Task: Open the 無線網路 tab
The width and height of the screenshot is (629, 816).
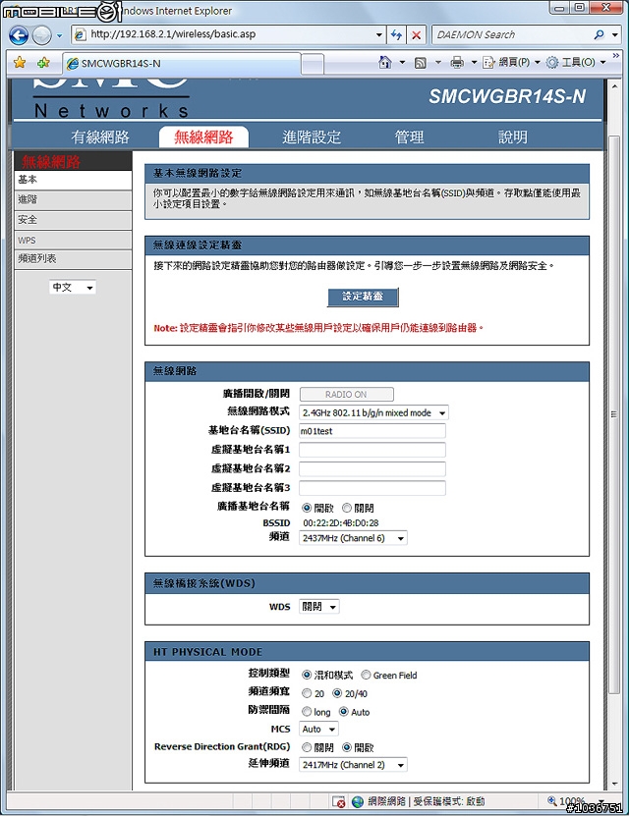Action: pyautogui.click(x=203, y=136)
